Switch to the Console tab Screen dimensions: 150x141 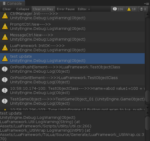tap(12, 3)
